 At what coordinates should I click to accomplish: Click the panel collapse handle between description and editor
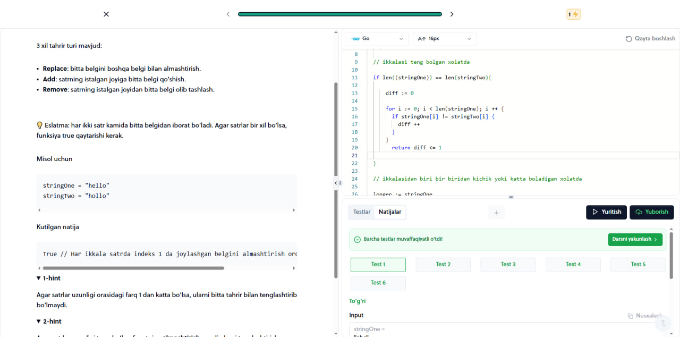click(x=338, y=183)
